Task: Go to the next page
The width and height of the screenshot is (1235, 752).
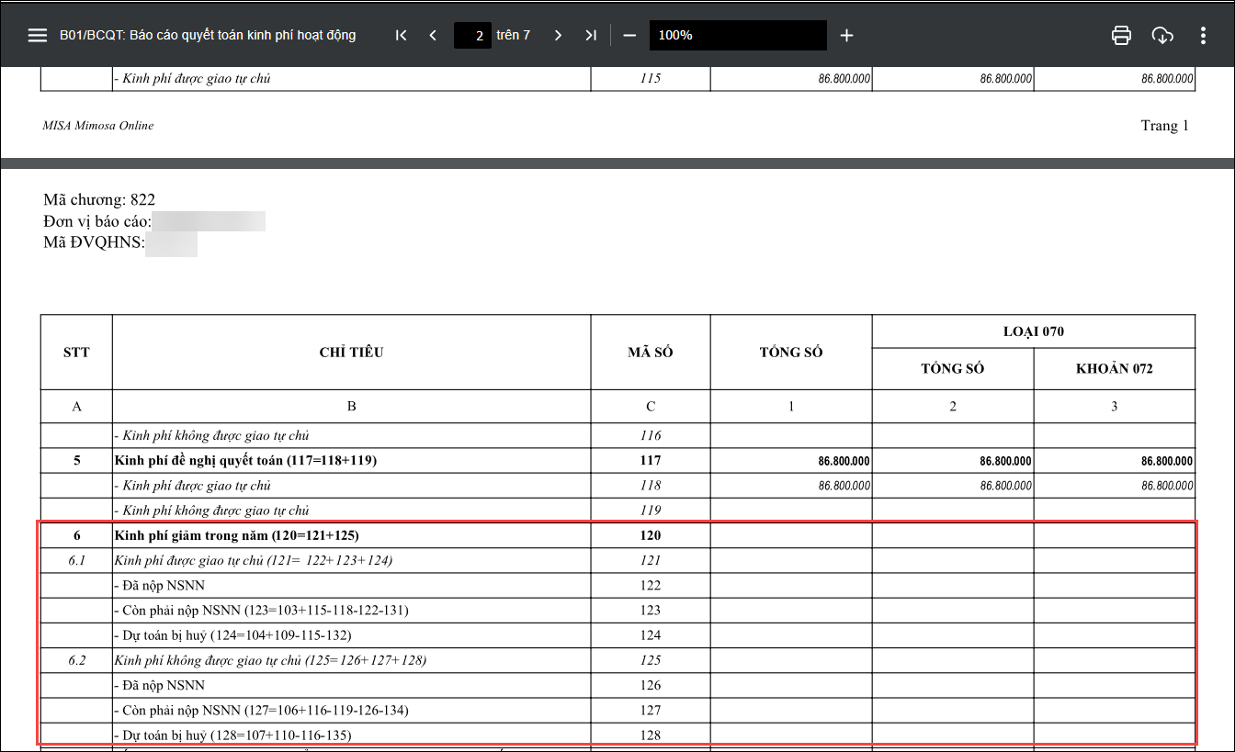Action: tap(558, 35)
